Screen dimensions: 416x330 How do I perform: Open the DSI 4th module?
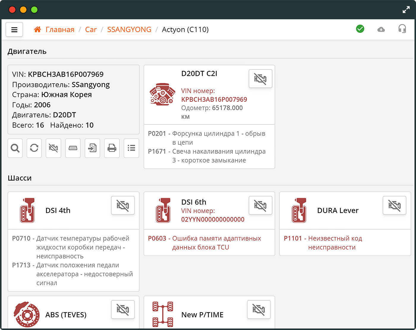tap(58, 211)
